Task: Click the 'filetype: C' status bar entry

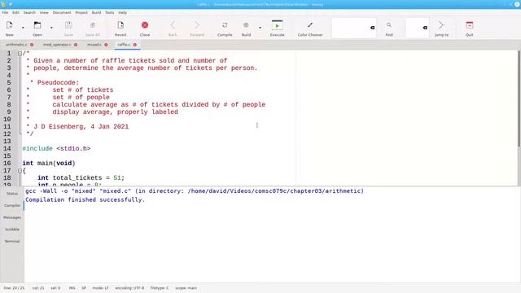Action: (160, 288)
